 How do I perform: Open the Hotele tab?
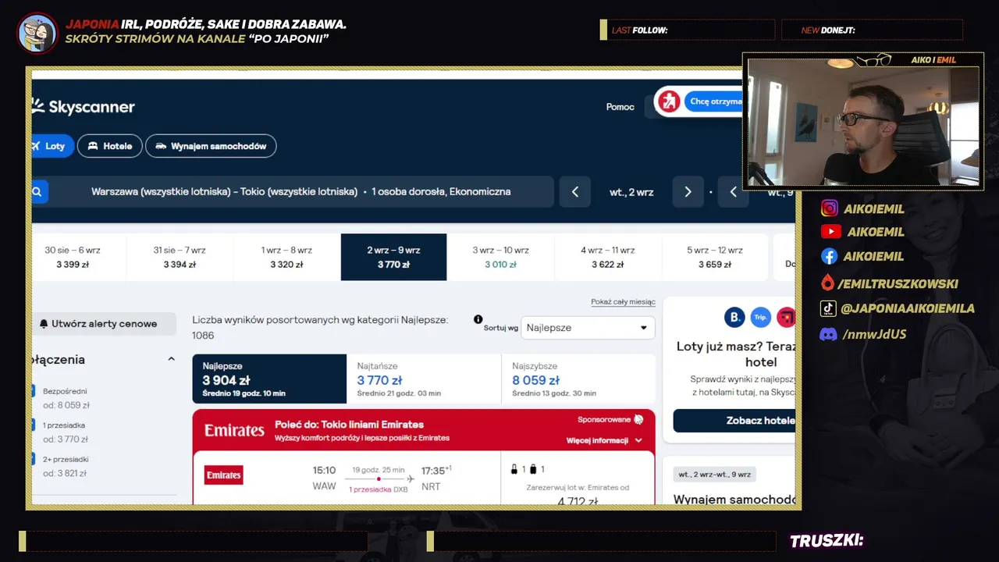[x=110, y=146]
